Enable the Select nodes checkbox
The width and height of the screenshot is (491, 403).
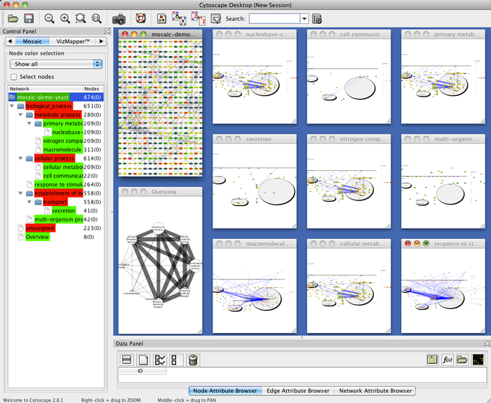click(14, 76)
